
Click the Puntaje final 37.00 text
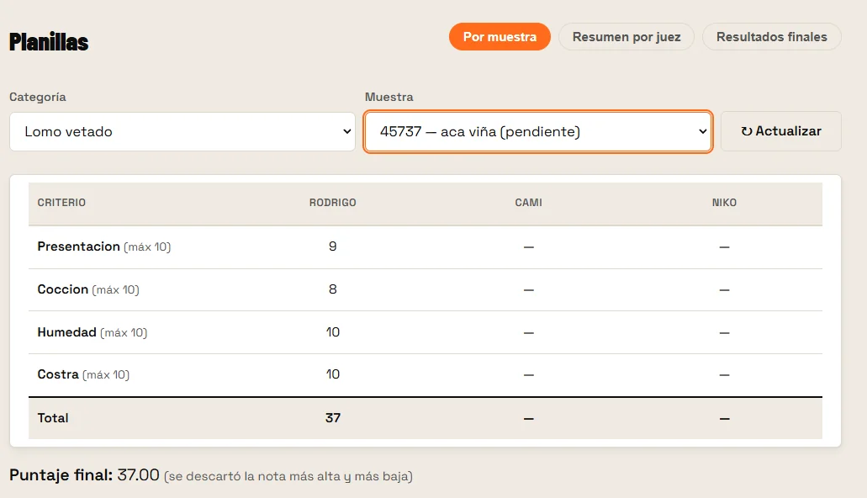point(85,474)
